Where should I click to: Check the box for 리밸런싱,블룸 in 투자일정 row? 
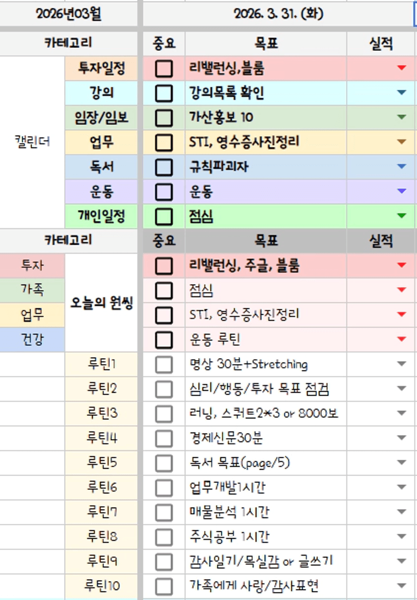tap(164, 69)
